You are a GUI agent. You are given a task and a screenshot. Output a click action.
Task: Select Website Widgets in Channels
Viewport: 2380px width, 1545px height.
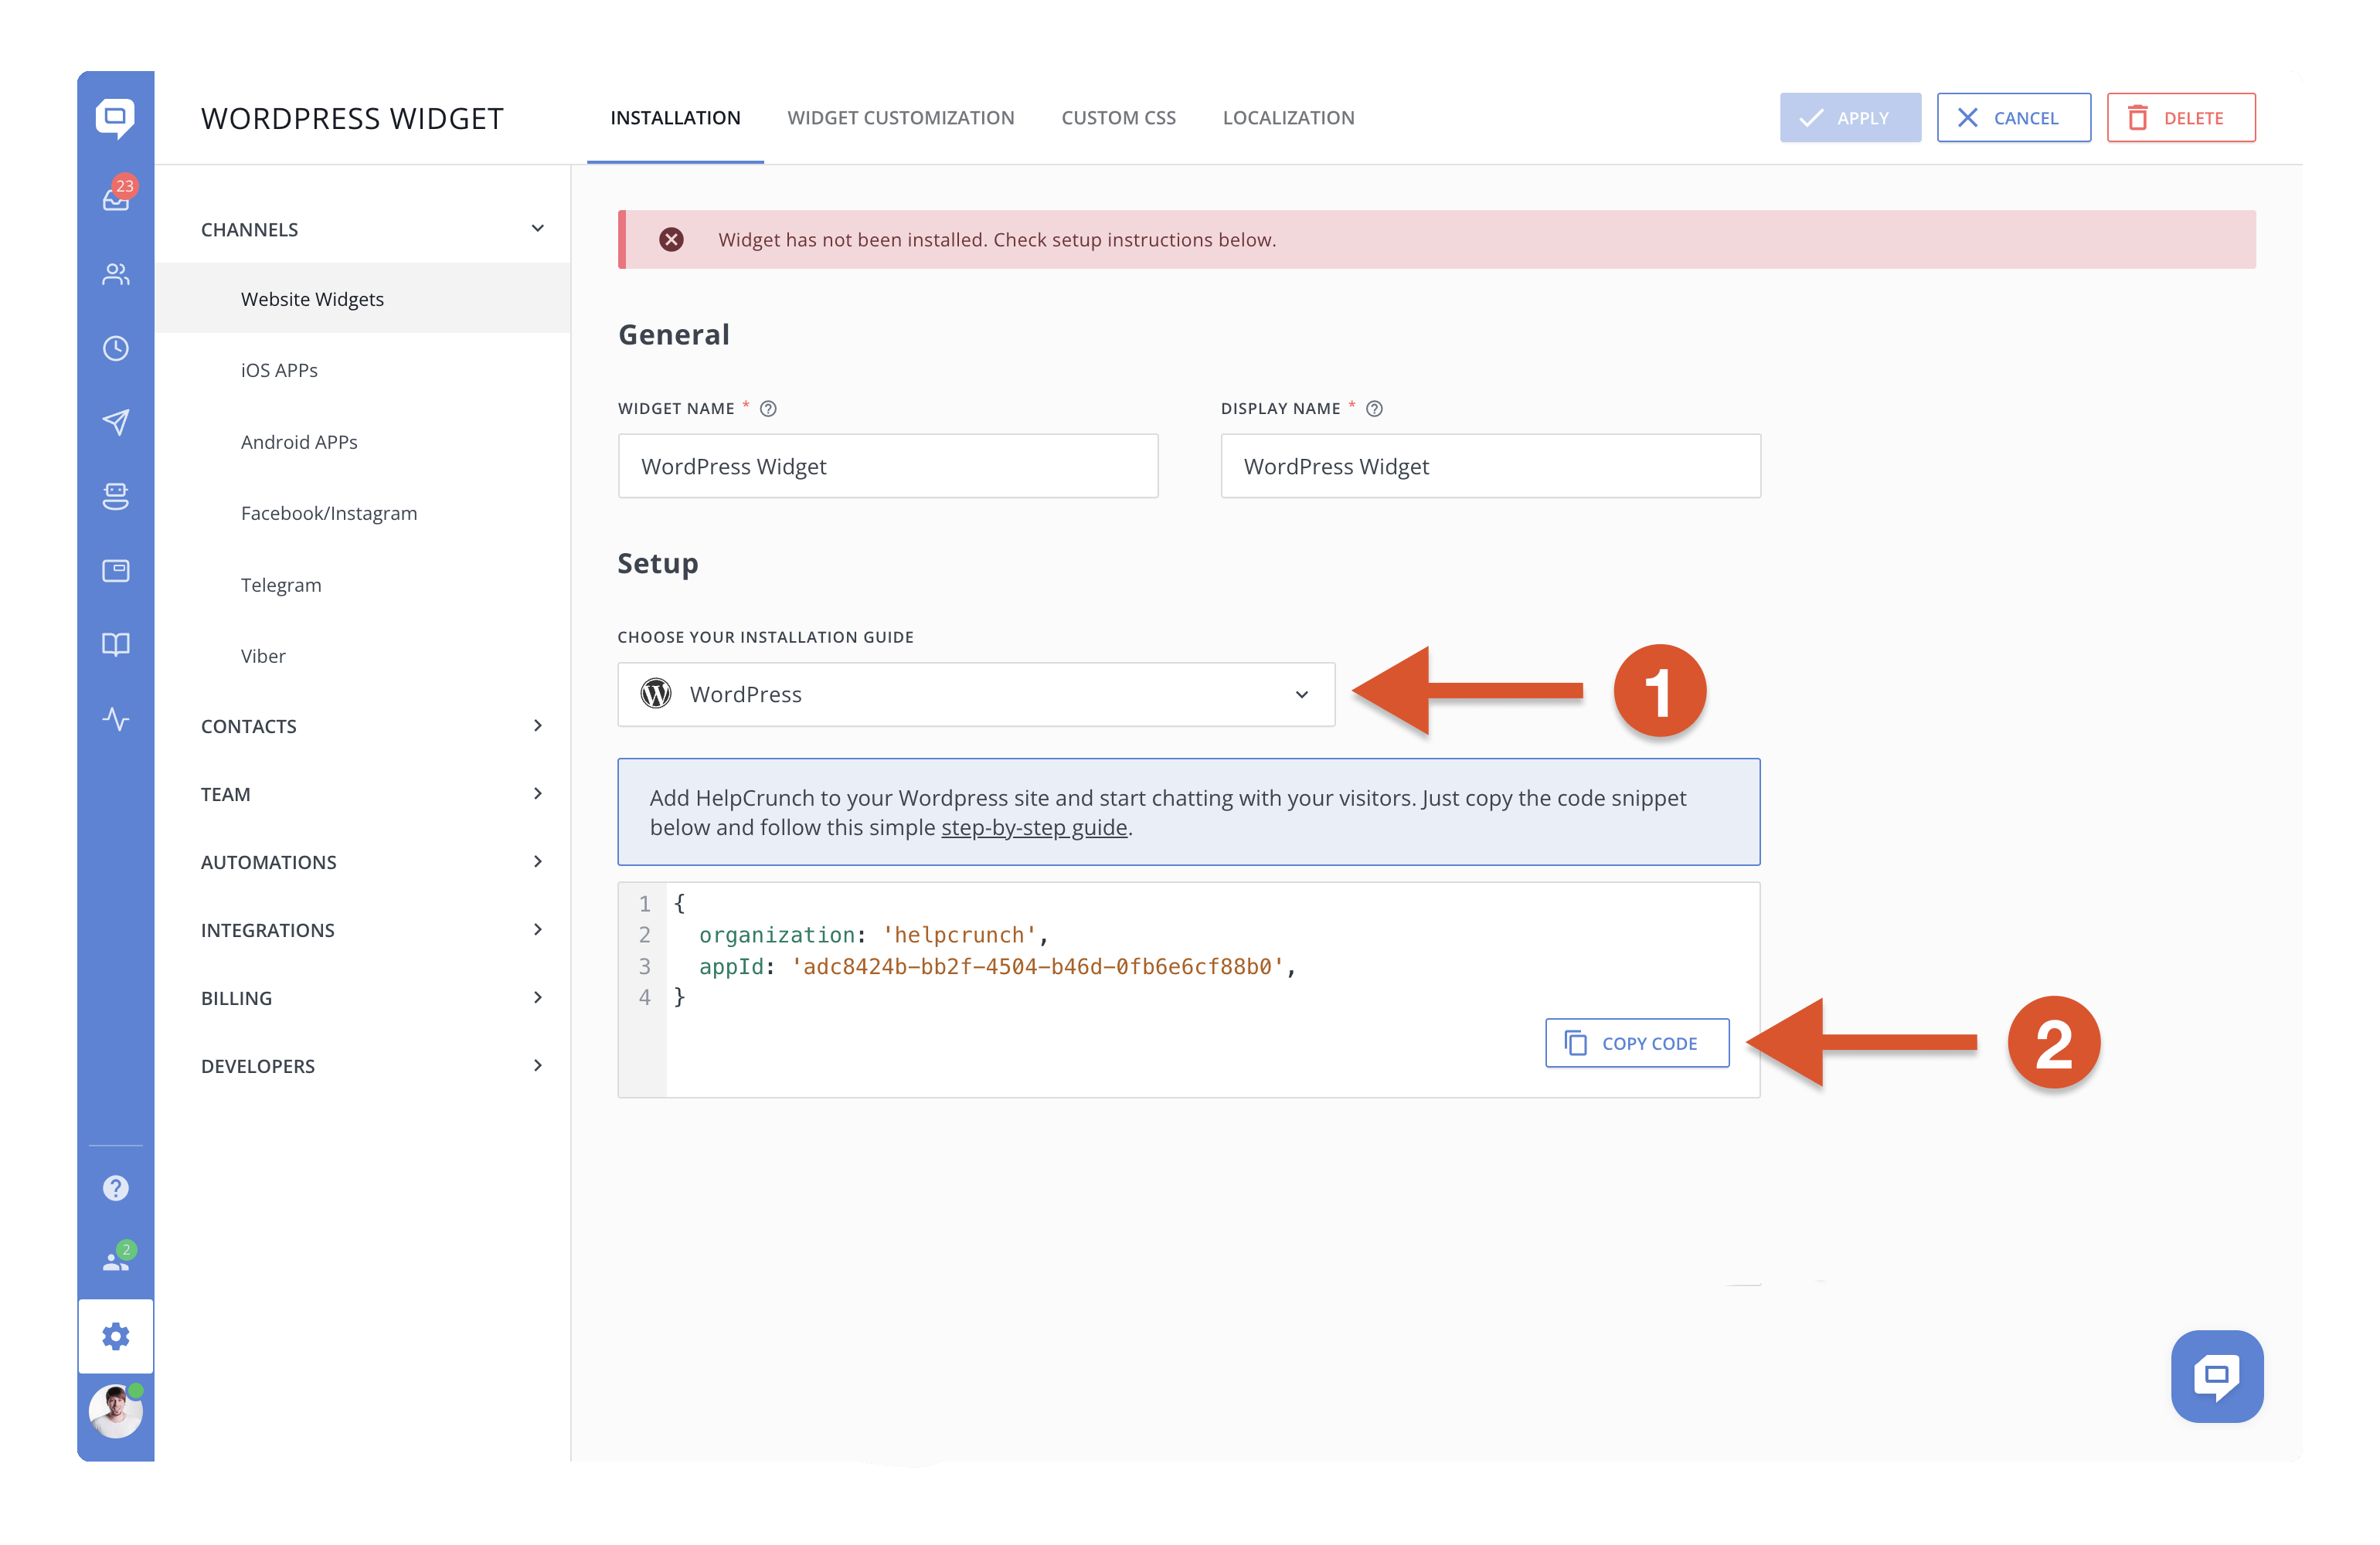[362, 298]
